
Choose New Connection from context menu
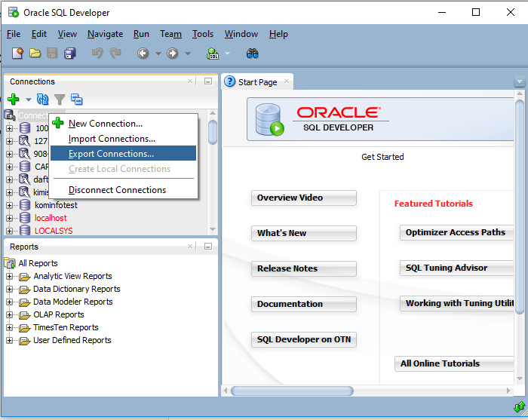123,124
